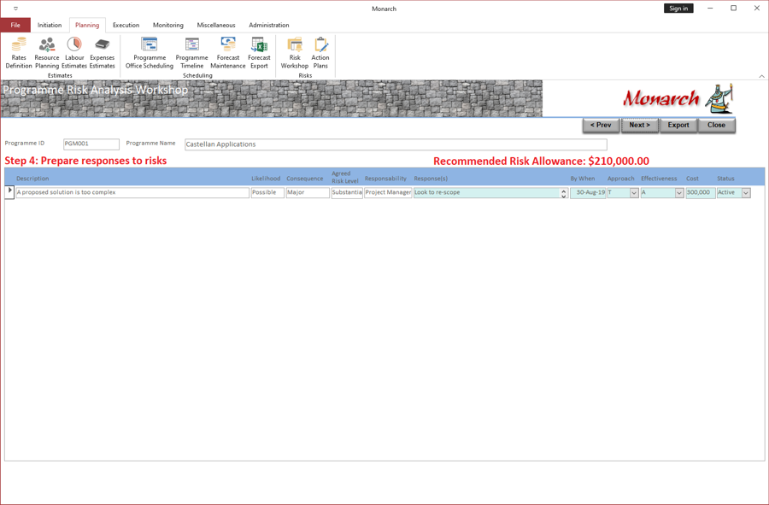Click the Programme Name field

click(396, 144)
